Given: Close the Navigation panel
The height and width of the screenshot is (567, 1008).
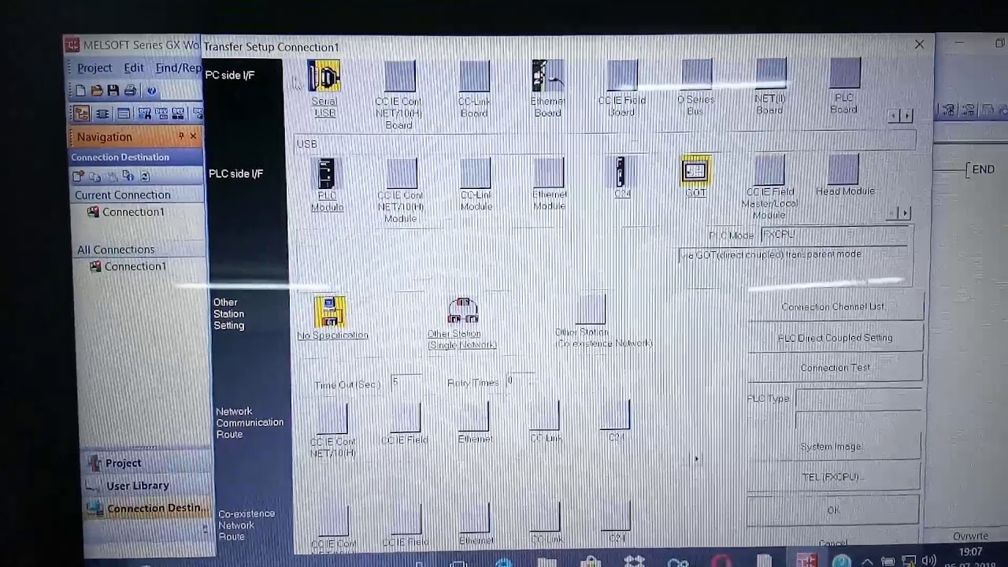Looking at the screenshot, I should coord(193,136).
